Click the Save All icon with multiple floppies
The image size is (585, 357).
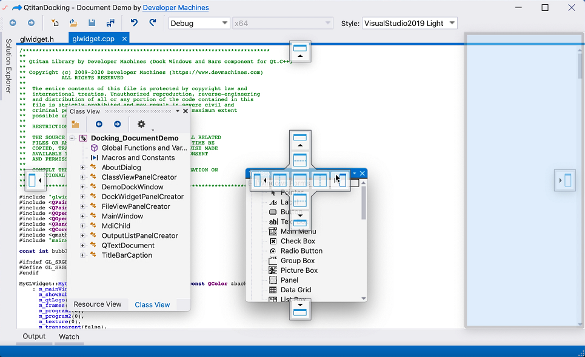tap(110, 23)
